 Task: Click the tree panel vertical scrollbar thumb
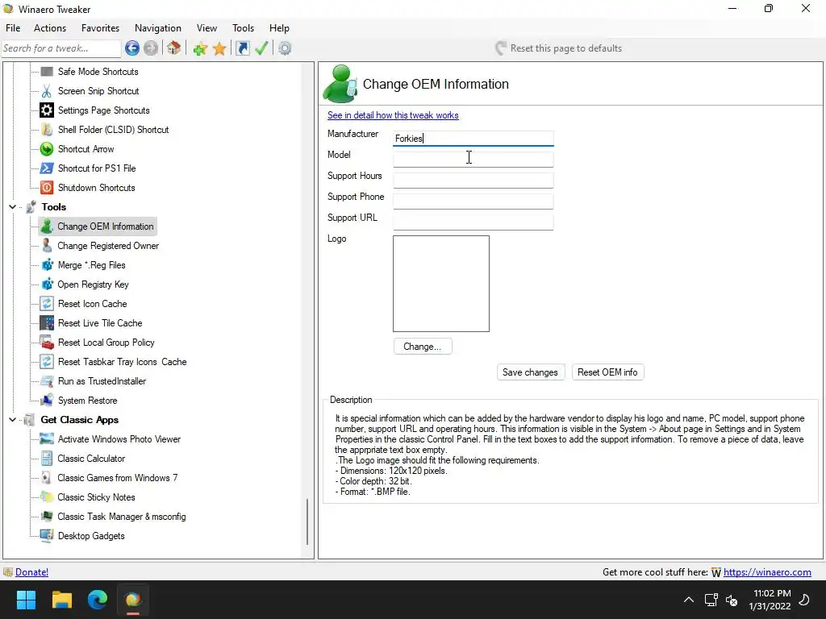[x=307, y=521]
